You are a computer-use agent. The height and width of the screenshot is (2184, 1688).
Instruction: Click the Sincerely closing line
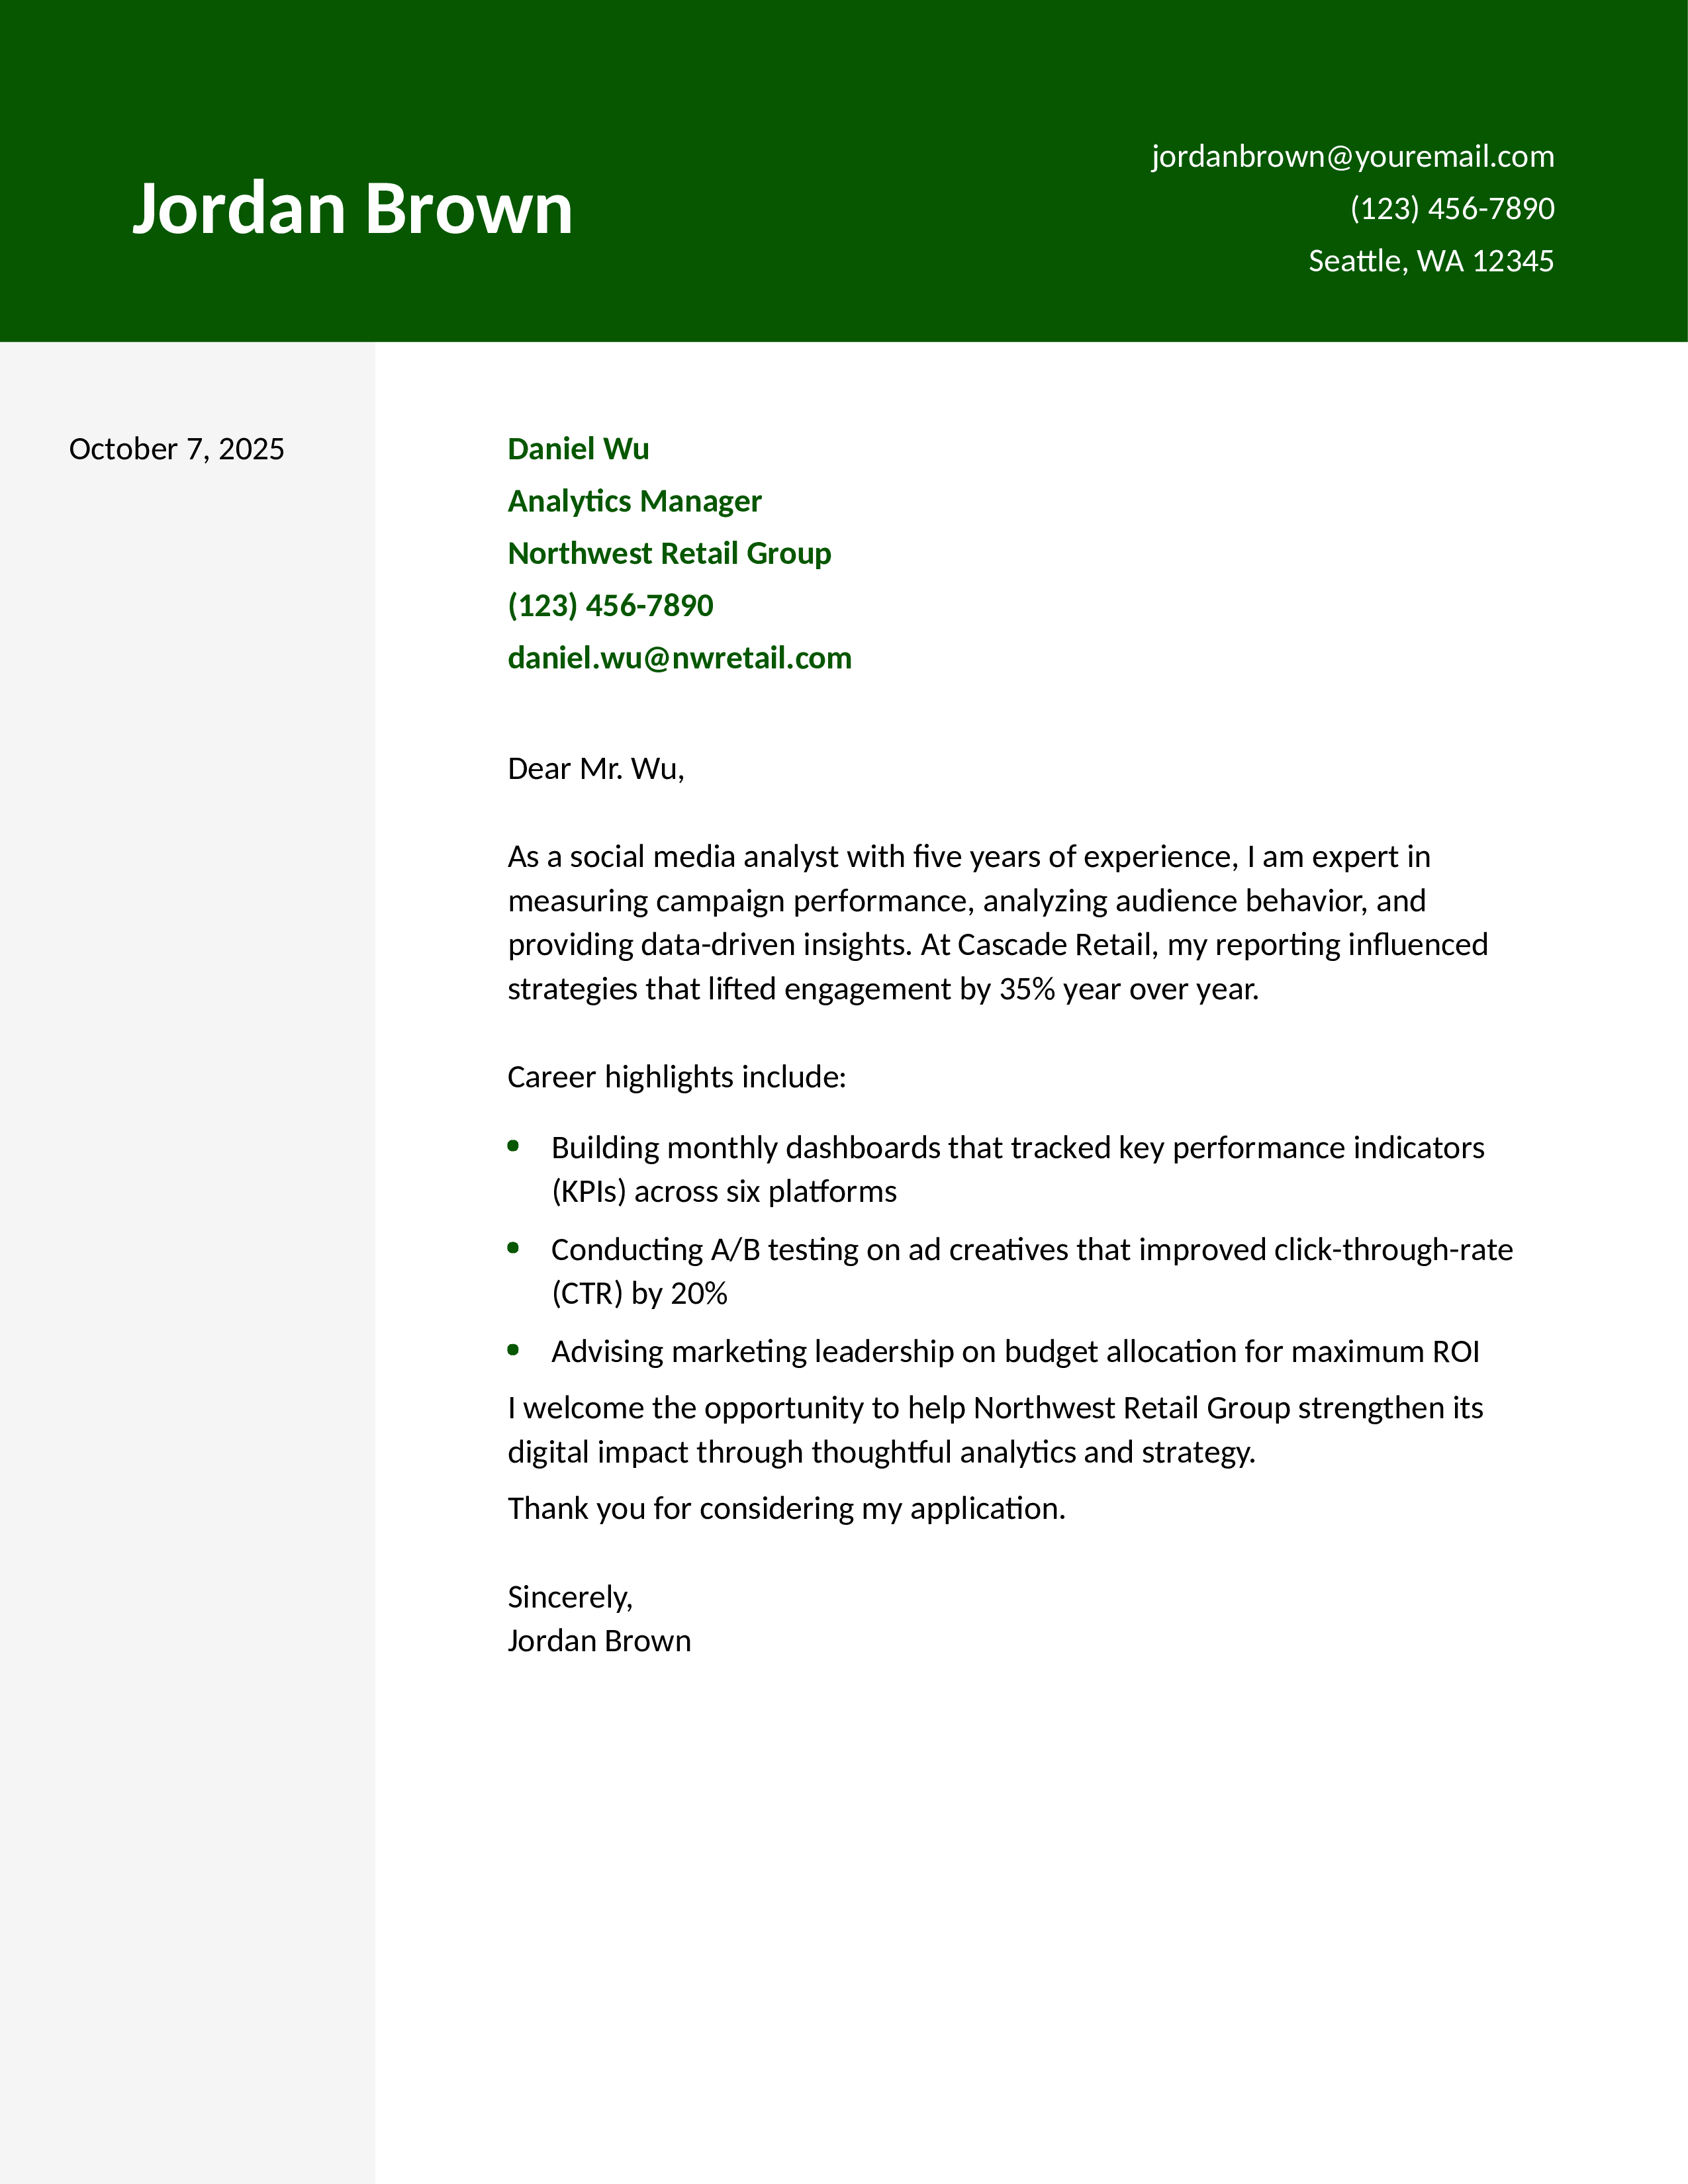click(569, 1597)
